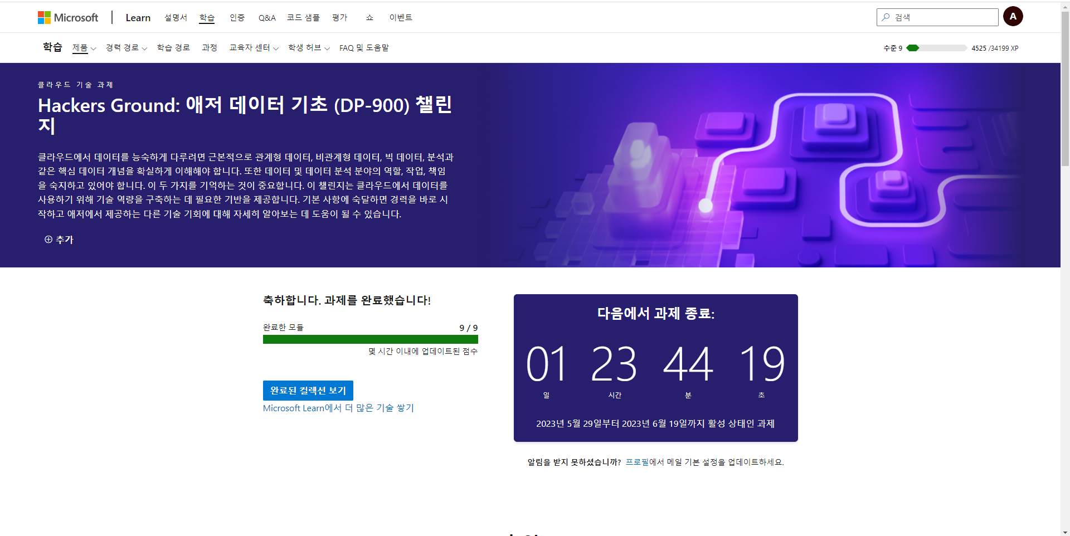Open the 설명서 menu item

coord(176,17)
